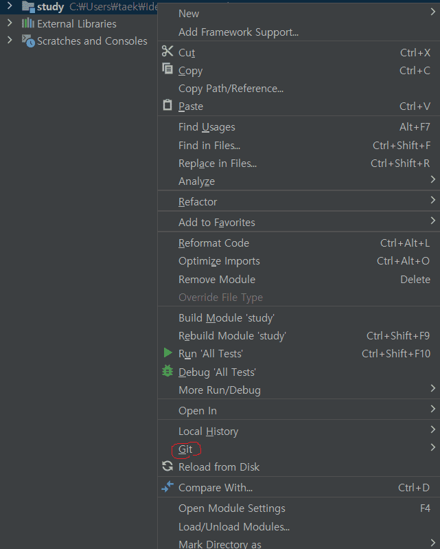
Task: Choose Open Module Settings
Action: (x=231, y=508)
